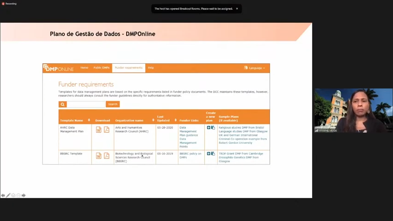Sort table by Last Updated
This screenshot has width=393, height=221.
(x=175, y=120)
